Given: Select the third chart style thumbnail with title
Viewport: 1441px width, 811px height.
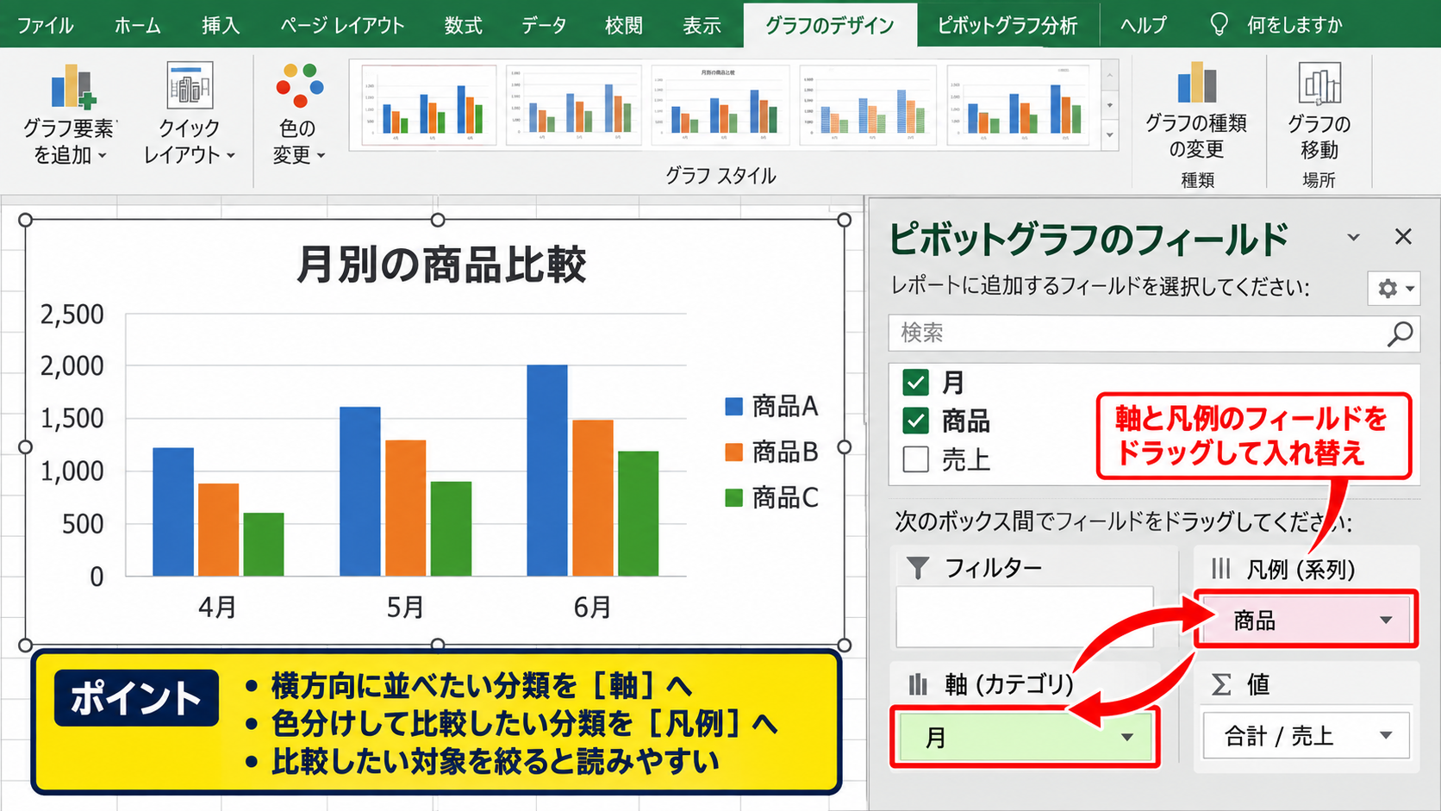Looking at the screenshot, I should point(720,105).
